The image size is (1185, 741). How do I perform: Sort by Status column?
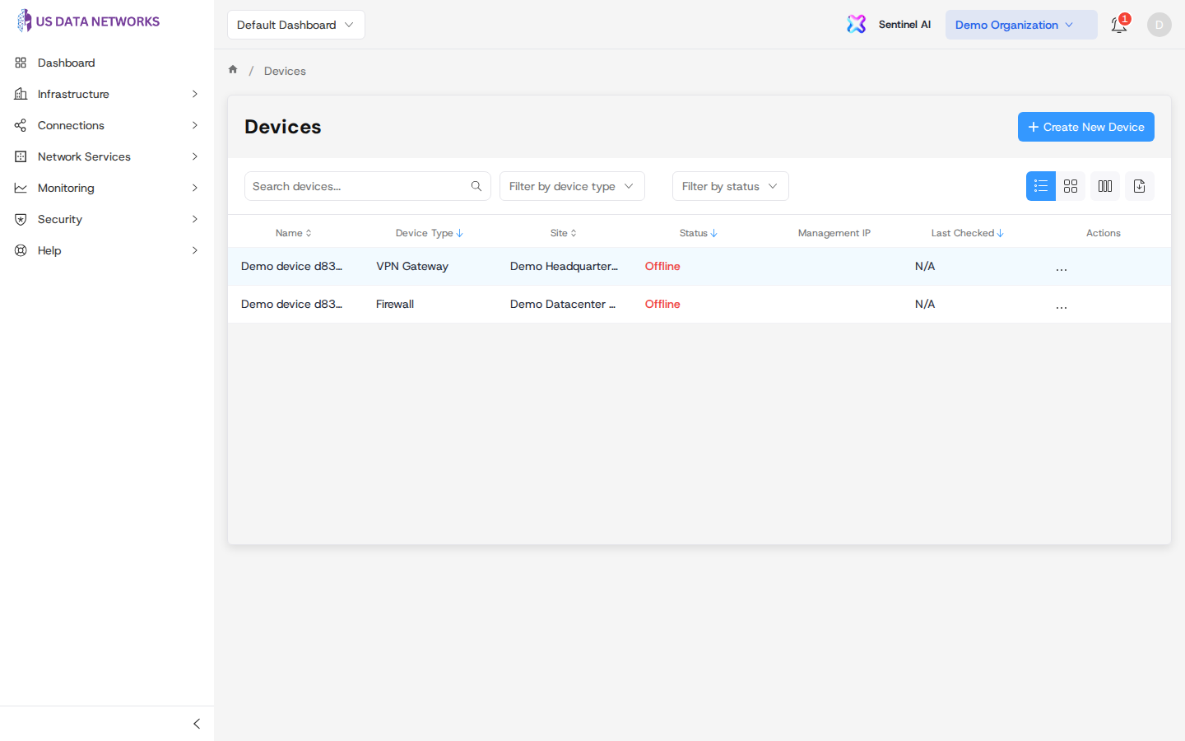pos(713,233)
